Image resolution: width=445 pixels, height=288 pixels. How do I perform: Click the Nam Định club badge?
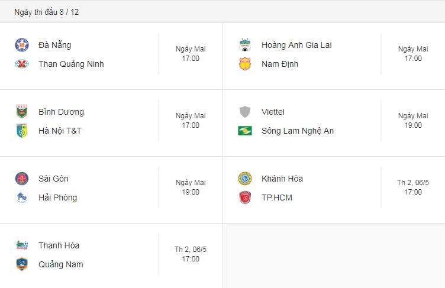click(244, 64)
